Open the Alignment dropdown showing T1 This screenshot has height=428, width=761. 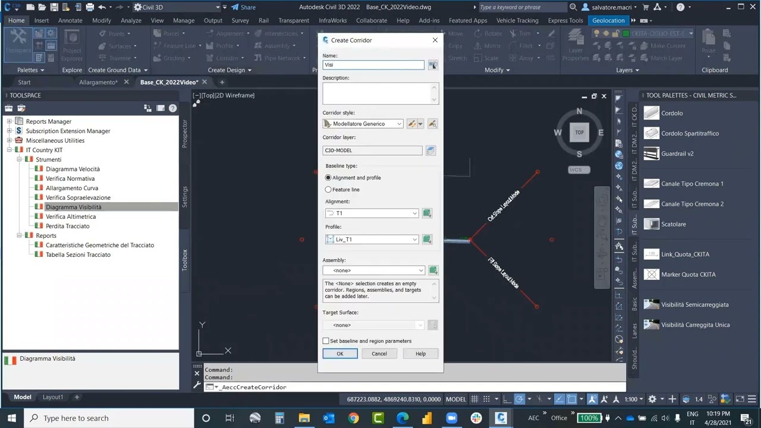[372, 213]
